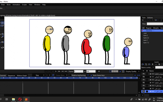Click the Play button in playback controls
This screenshot has width=163, height=102.
coord(56,71)
